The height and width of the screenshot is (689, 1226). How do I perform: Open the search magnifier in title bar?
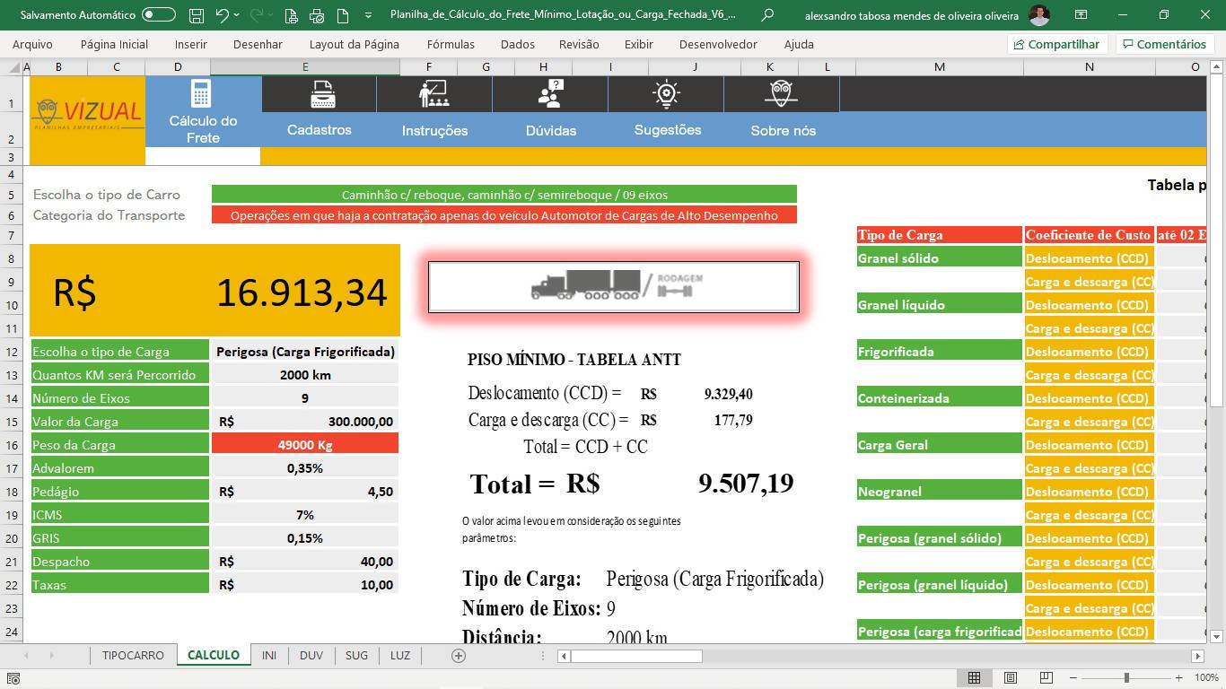(x=766, y=15)
